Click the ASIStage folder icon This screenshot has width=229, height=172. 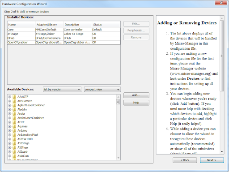(x=14, y=143)
